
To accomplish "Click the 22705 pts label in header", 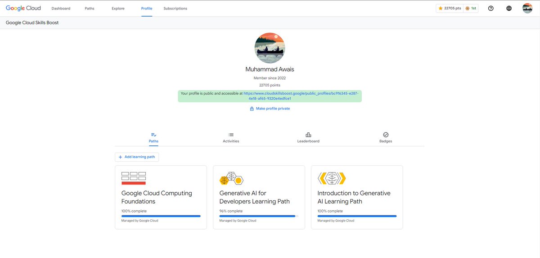I will coord(452,8).
